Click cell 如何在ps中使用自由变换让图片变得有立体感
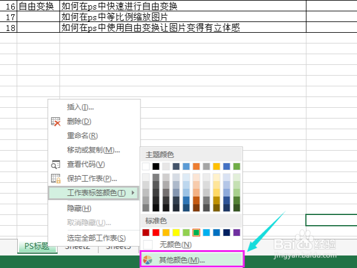Screen dimensions: 357x268 [183, 27]
